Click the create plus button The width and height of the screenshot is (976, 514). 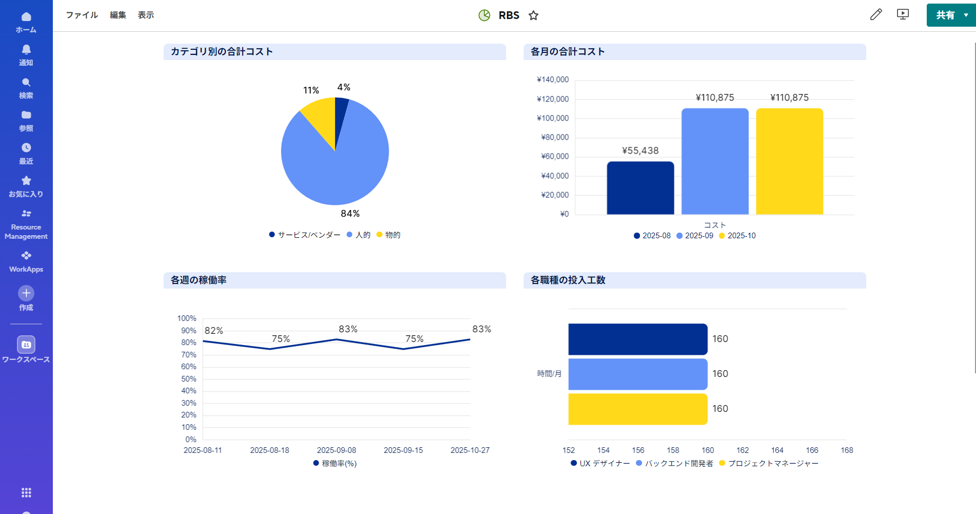[x=26, y=293]
